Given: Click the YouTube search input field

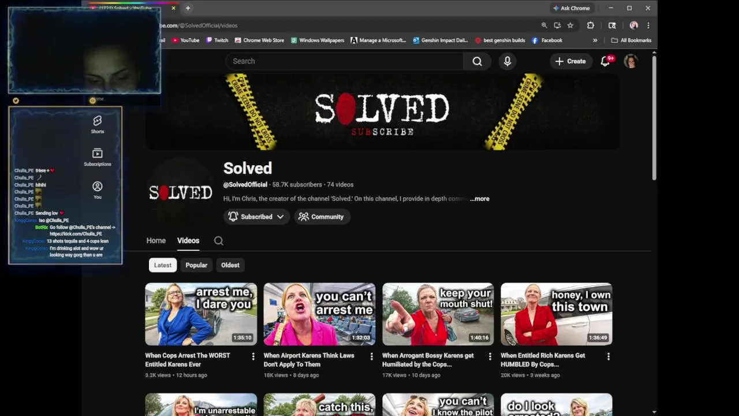Looking at the screenshot, I should coord(344,61).
